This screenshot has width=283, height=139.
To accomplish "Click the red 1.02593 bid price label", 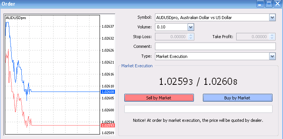I will pyautogui.click(x=108, y=125).
